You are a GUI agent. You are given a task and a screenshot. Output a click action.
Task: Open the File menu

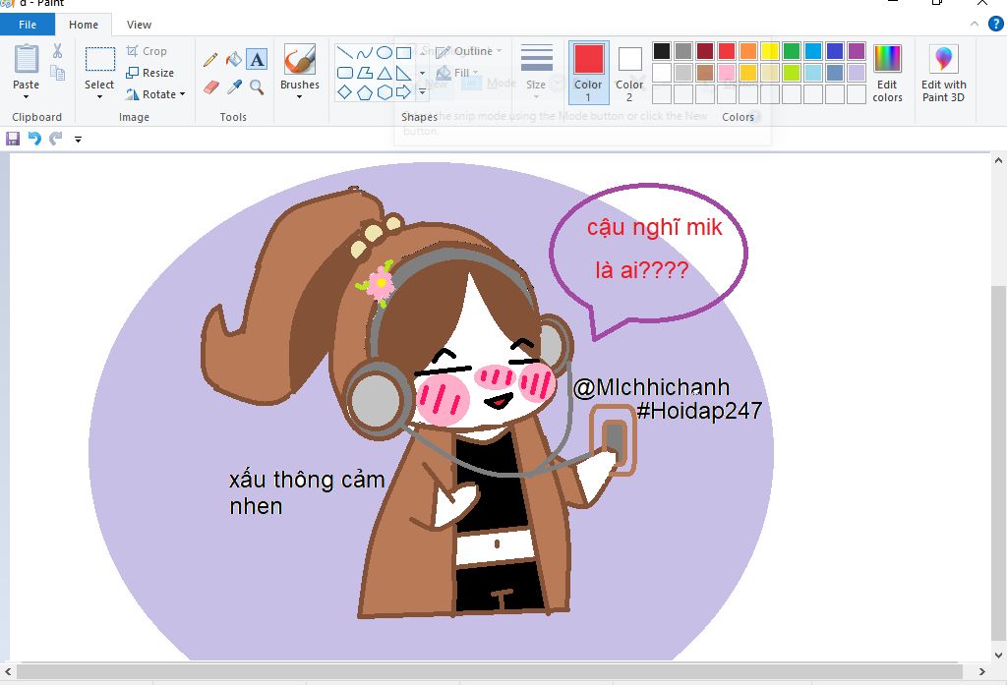coord(28,25)
